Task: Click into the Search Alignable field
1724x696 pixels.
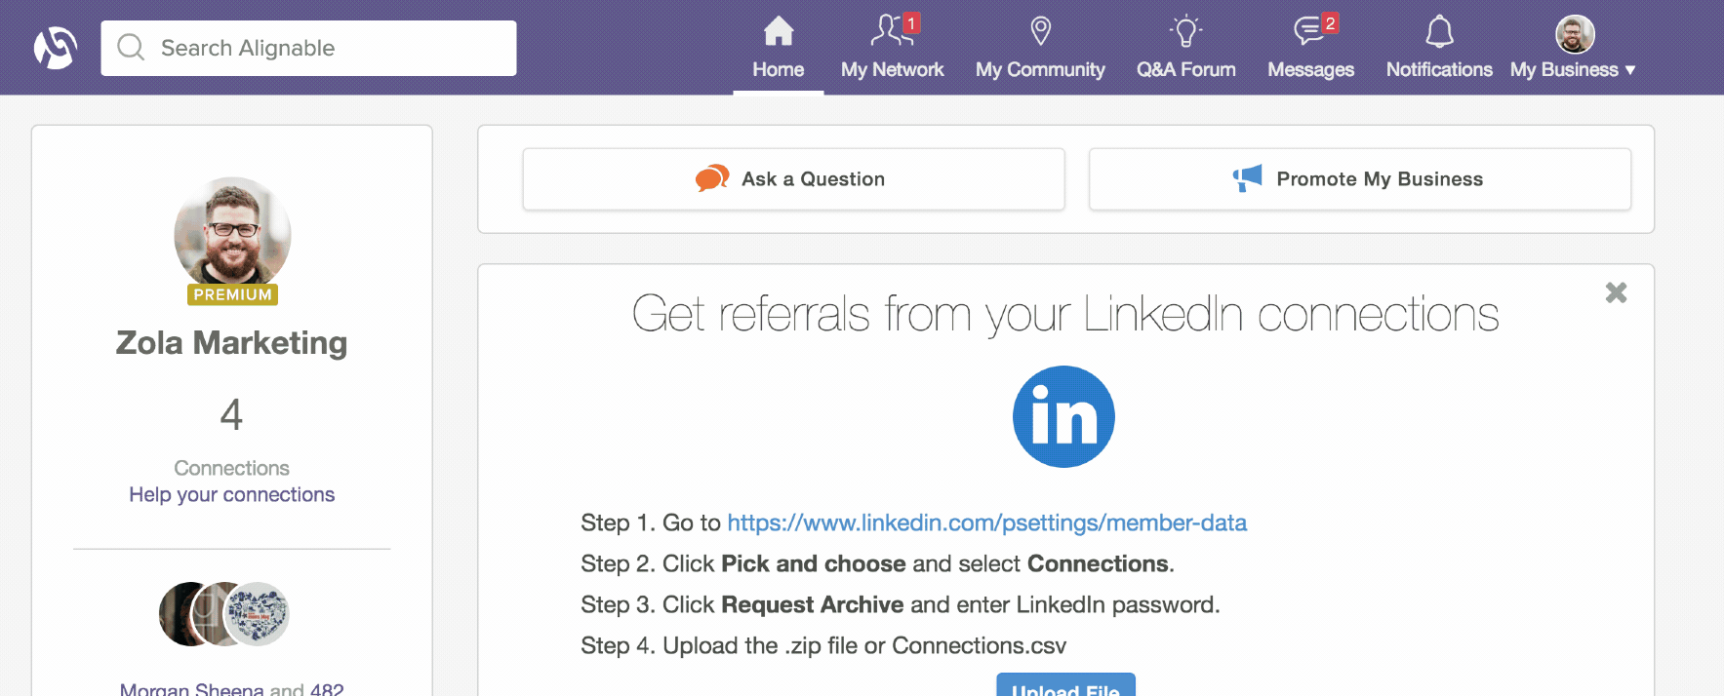Action: pyautogui.click(x=308, y=48)
